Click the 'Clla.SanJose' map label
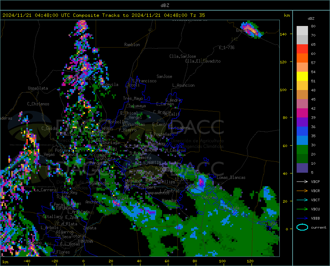This screenshot has width=330, height=266. (183, 56)
